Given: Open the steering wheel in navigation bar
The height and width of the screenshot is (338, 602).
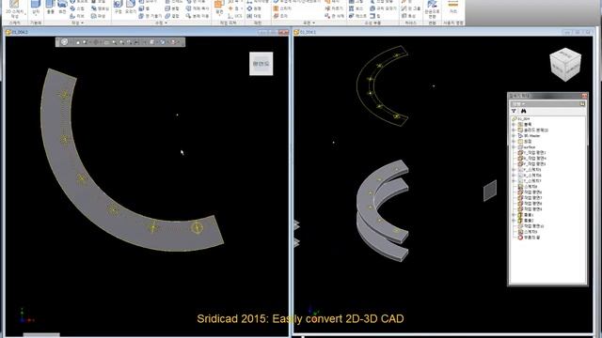Looking at the screenshot, I should pos(64,41).
